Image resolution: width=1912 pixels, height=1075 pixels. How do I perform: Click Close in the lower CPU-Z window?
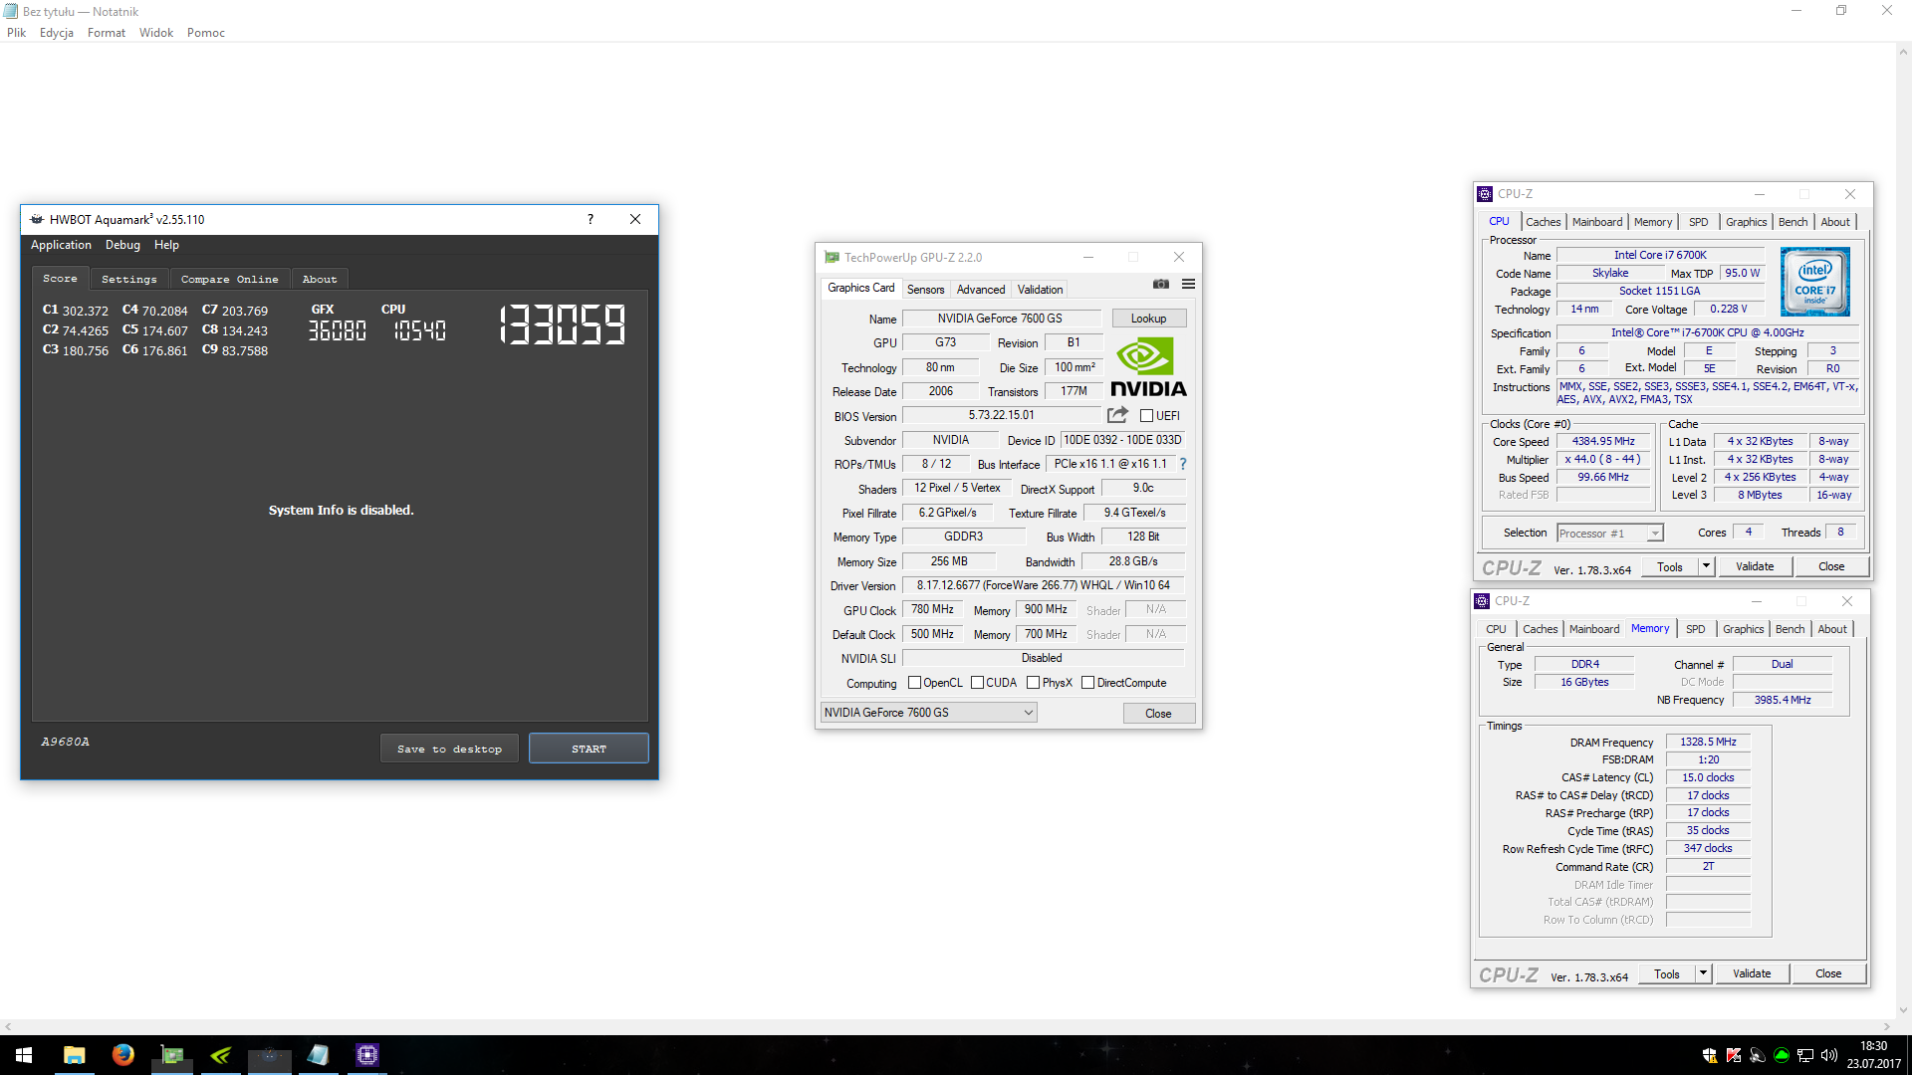1828,973
